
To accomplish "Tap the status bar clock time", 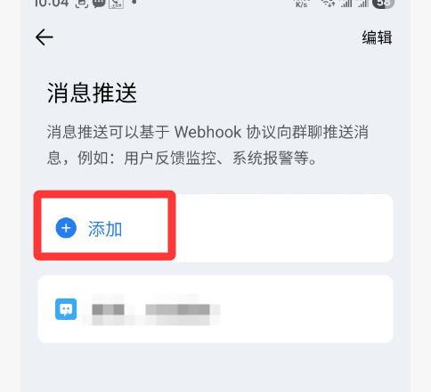I will pyautogui.click(x=52, y=3).
